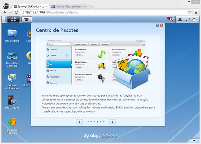Expand the bottom-right desktop pilot arrow
Image resolution: width=201 pixels, height=144 pixels.
(x=194, y=141)
